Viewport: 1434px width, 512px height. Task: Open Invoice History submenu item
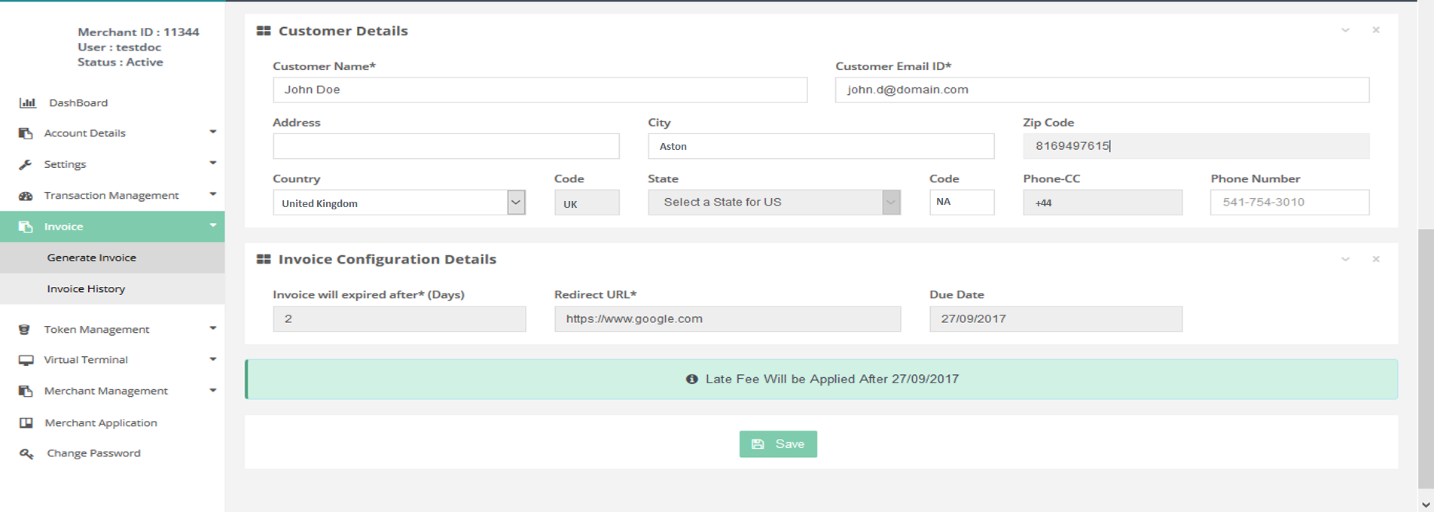coord(86,289)
